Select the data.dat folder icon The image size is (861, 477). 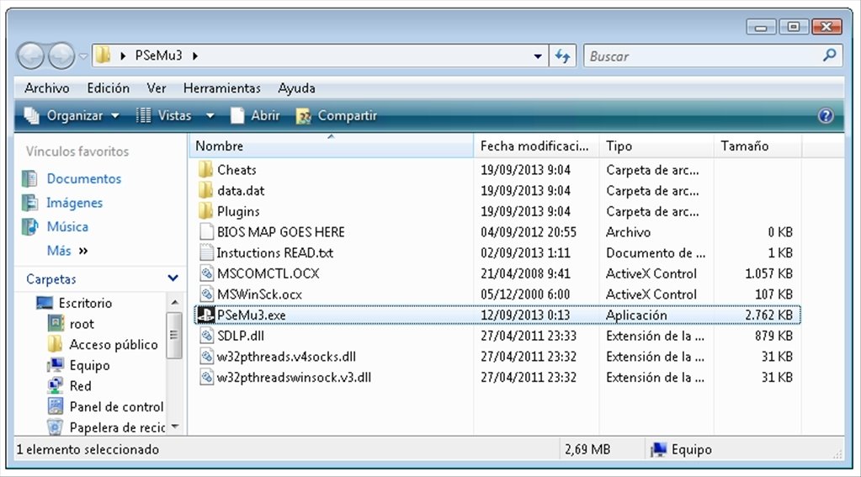[x=206, y=190]
